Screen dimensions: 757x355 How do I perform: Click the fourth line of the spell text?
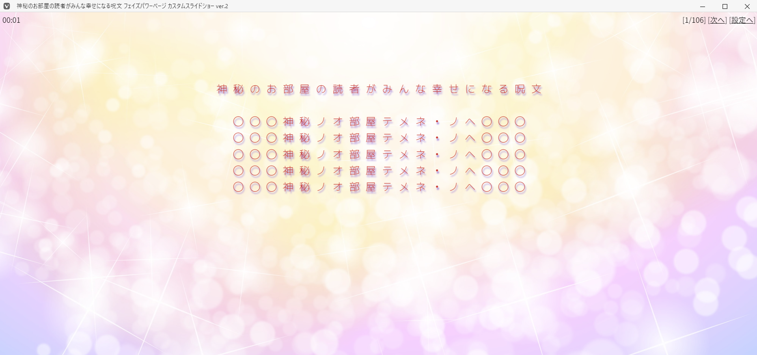[x=379, y=171]
